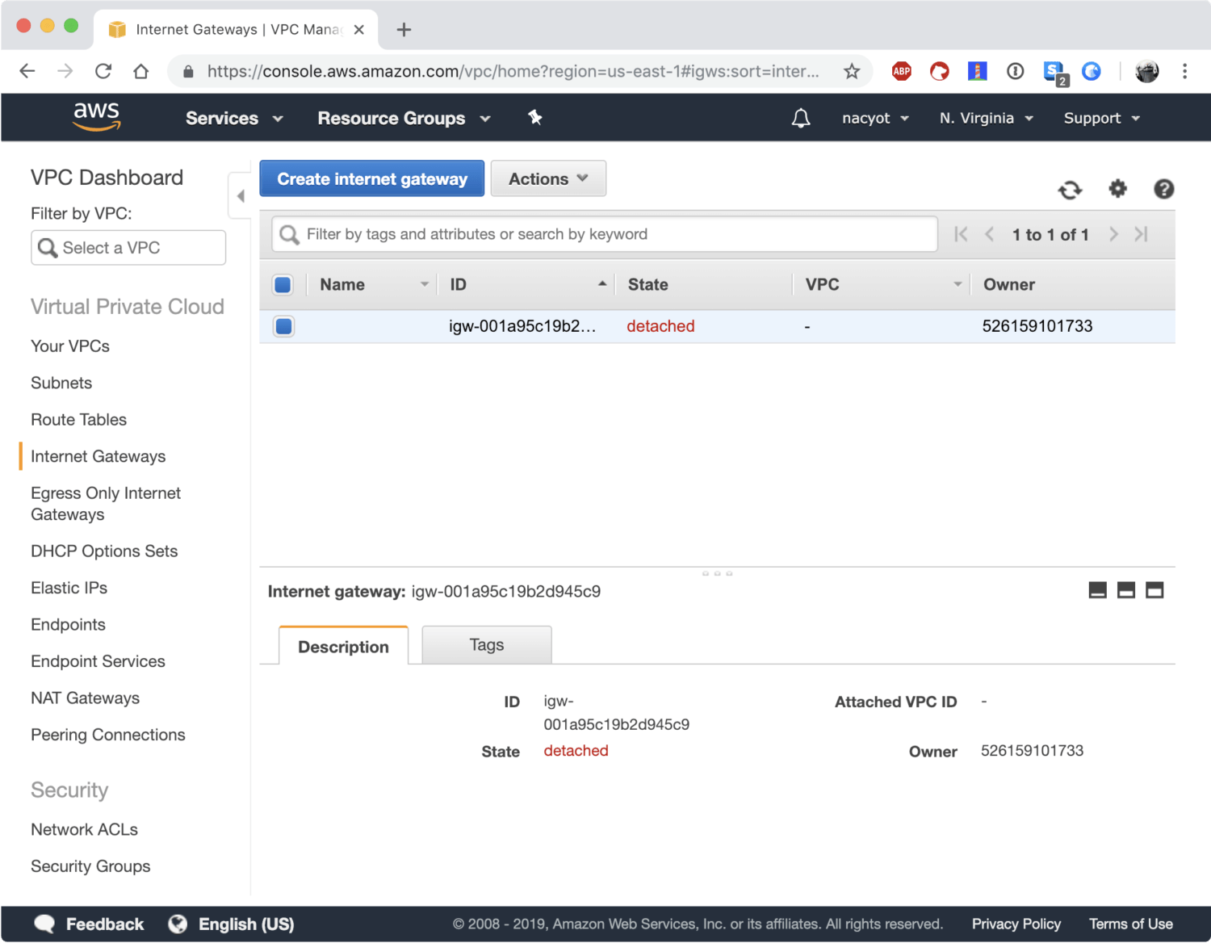Toggle checkbox for igw-001a95c19b2 row
The height and width of the screenshot is (943, 1211).
click(x=283, y=326)
